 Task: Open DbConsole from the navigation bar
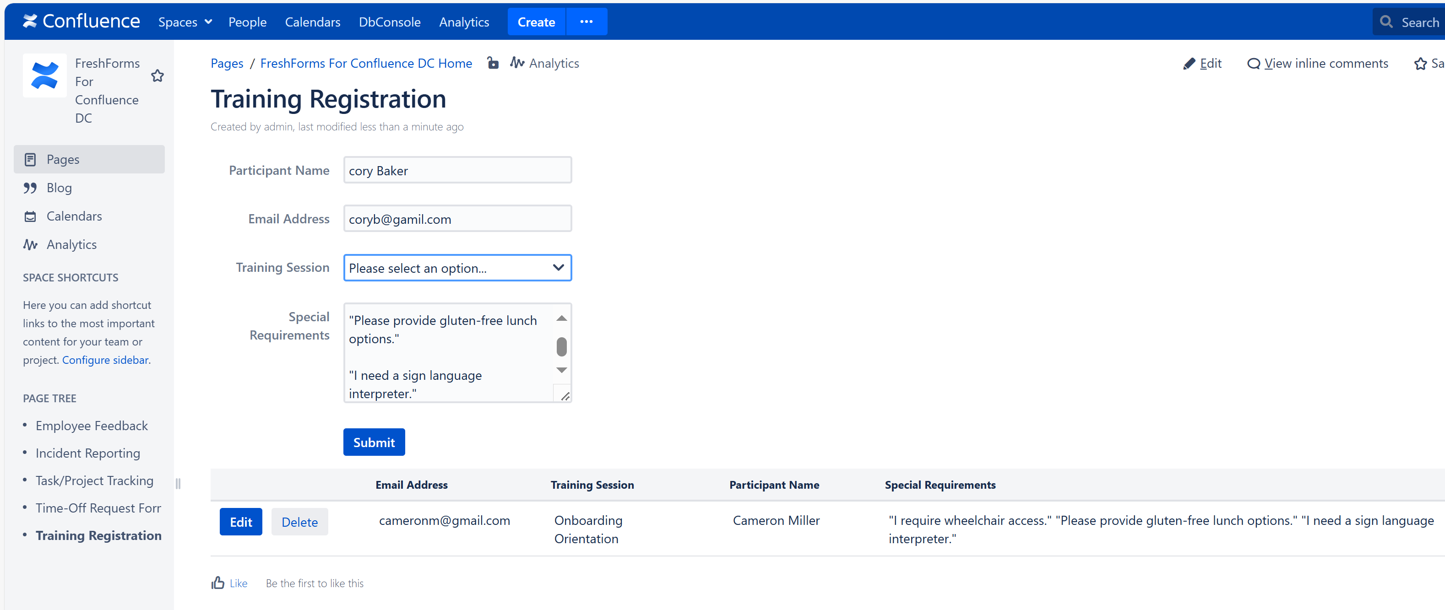click(389, 22)
